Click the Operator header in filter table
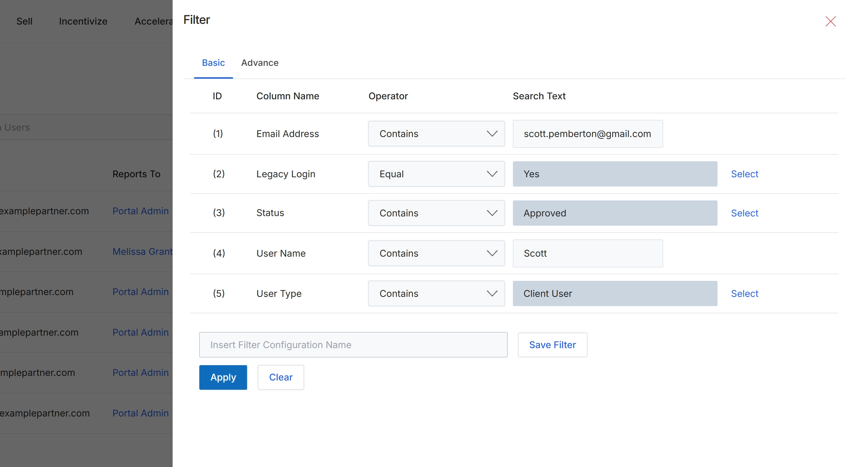Screen dimensions: 856x467 point(388,96)
